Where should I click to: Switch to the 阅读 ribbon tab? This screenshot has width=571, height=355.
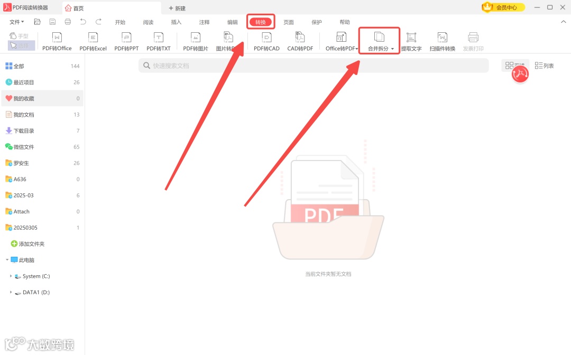[148, 22]
